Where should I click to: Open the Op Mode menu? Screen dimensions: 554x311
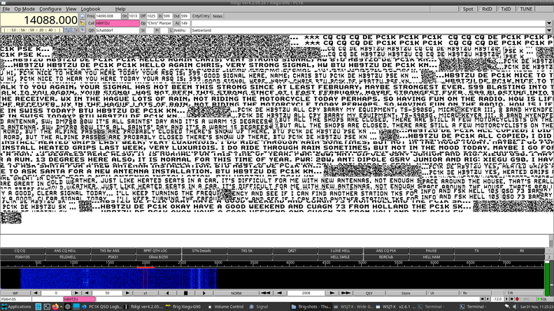click(22, 9)
